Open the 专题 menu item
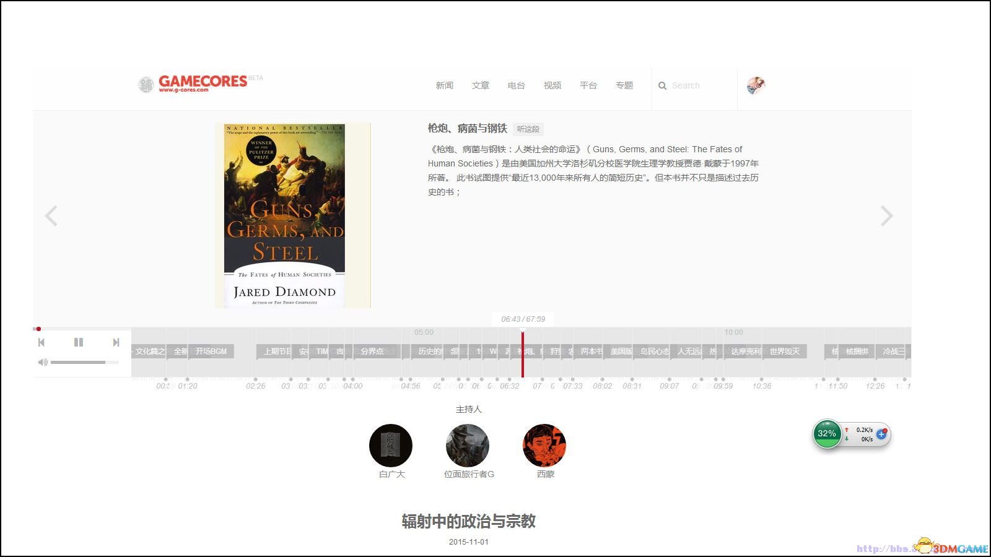The width and height of the screenshot is (991, 557). 624,85
